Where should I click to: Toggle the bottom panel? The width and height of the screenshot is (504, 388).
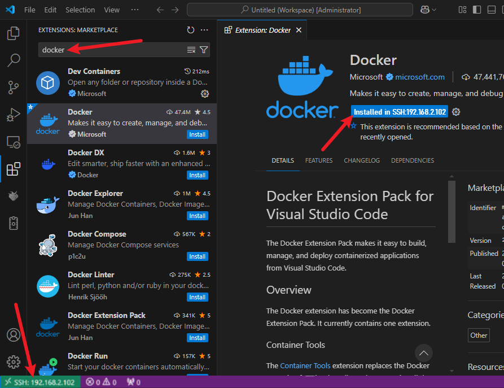pos(492,10)
